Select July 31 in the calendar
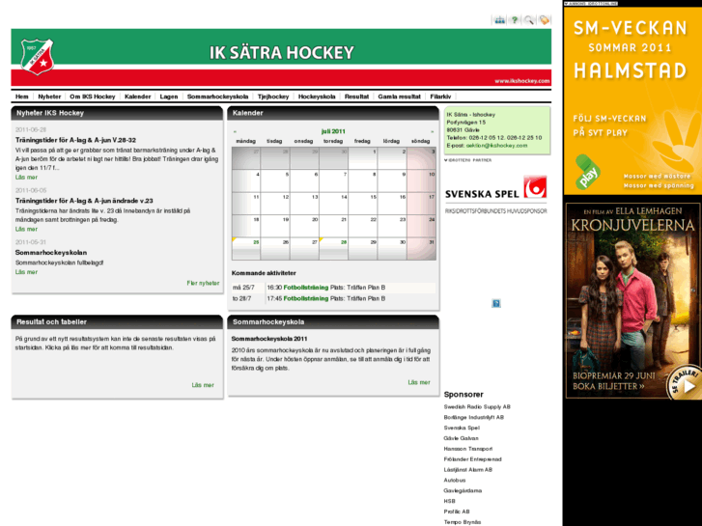The width and height of the screenshot is (702, 526). point(421,248)
